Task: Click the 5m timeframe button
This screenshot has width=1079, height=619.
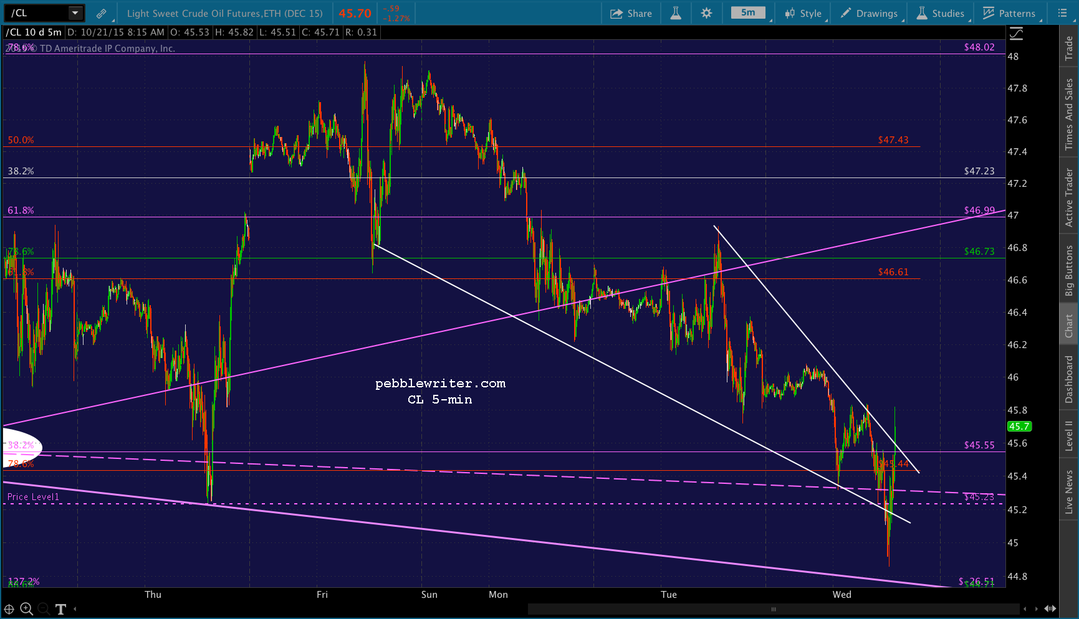Action: click(748, 12)
